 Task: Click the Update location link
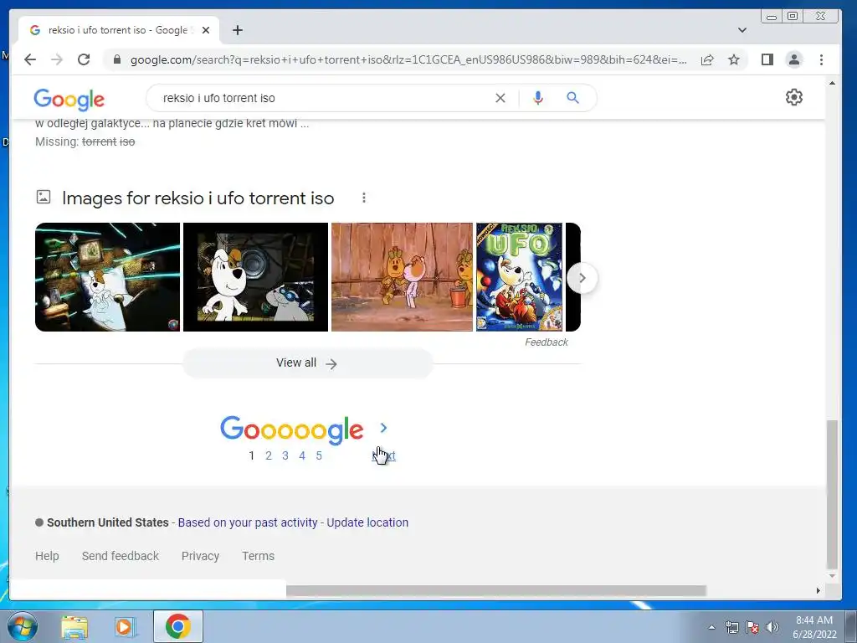tap(367, 522)
